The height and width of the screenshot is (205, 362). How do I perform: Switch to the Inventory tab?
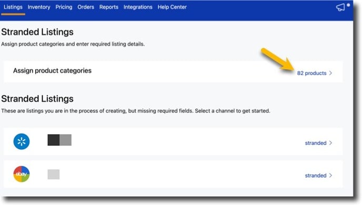[39, 7]
